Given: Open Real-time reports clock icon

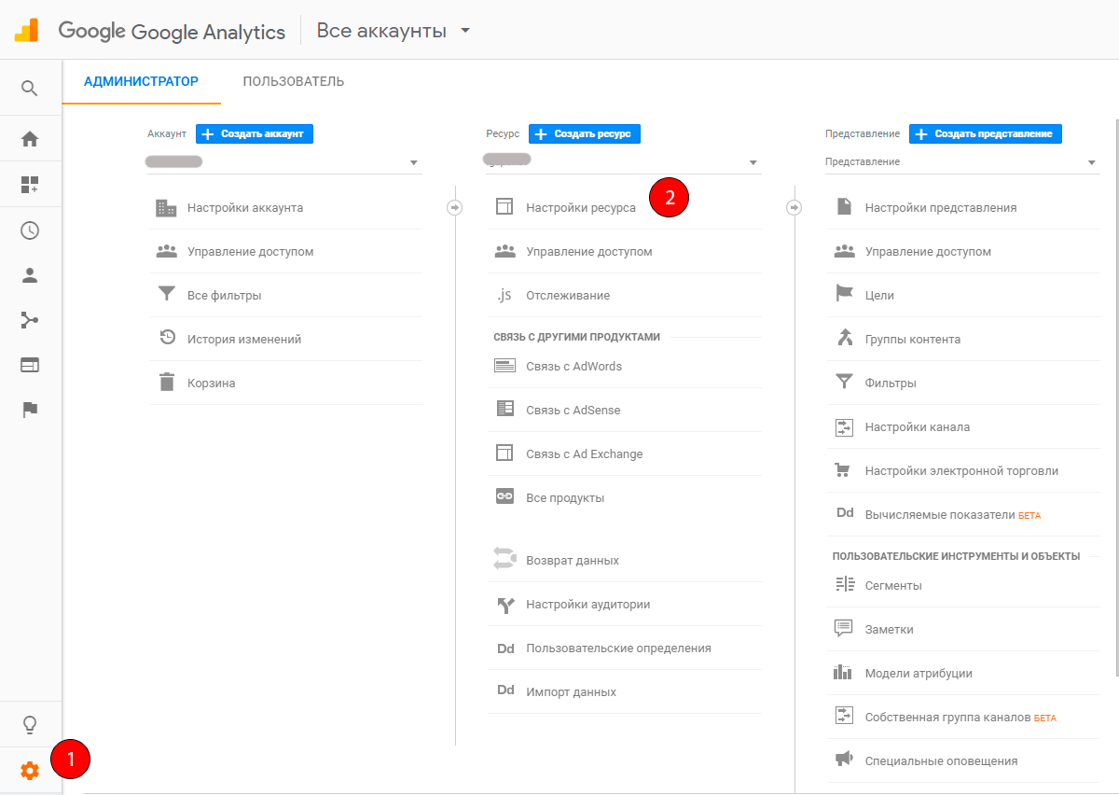Looking at the screenshot, I should click(x=30, y=230).
